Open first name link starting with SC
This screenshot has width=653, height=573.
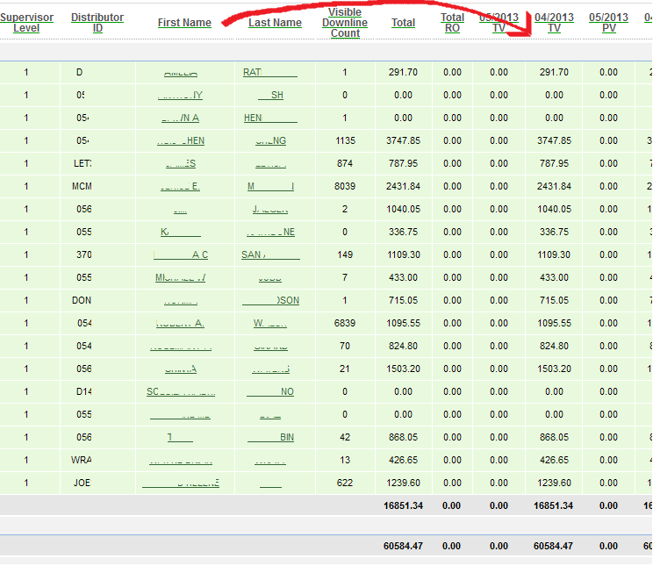click(x=181, y=392)
